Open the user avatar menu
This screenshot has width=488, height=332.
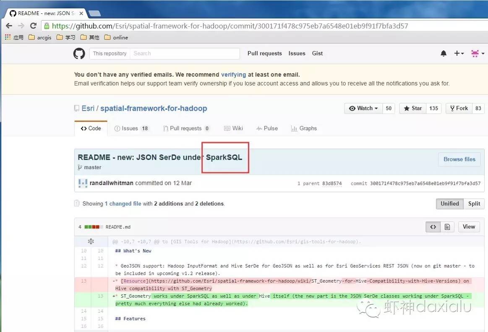pos(478,54)
